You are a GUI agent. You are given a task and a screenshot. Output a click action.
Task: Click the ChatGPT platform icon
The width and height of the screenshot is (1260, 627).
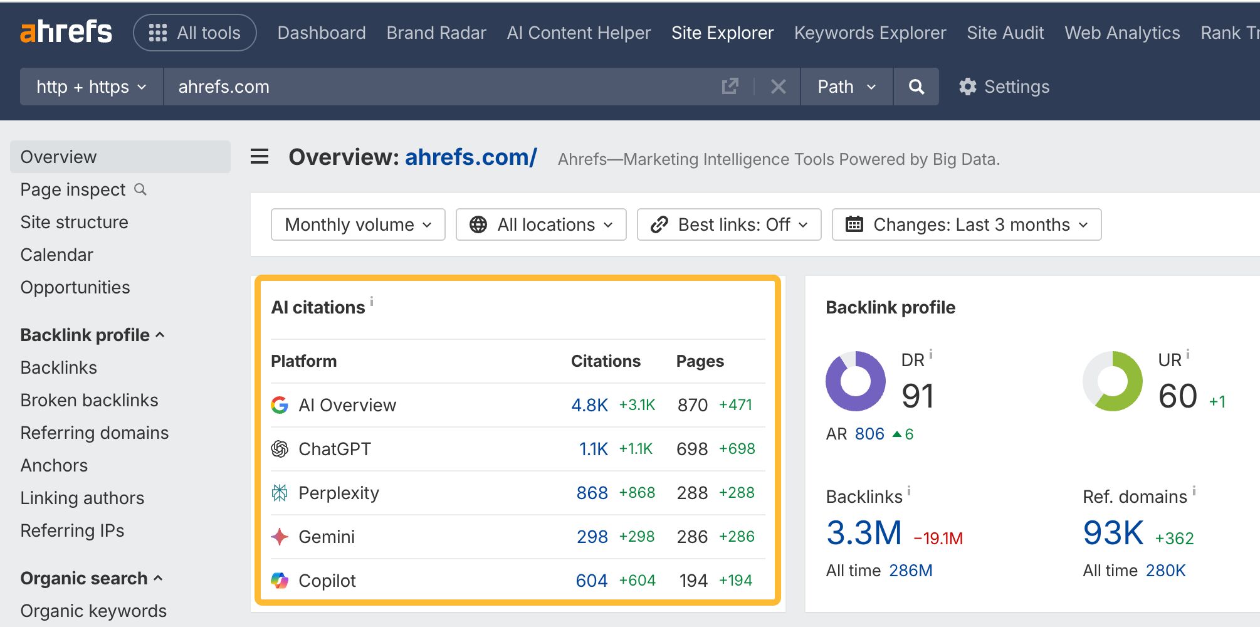pyautogui.click(x=280, y=449)
